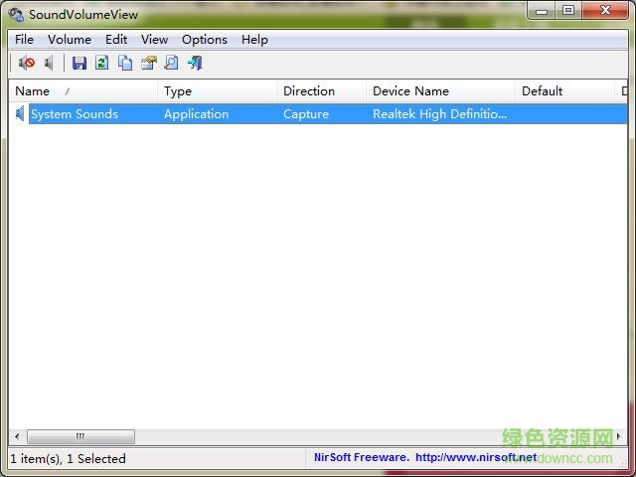Click the Capture direction cell
Screen dimensions: 636x477
(x=306, y=114)
